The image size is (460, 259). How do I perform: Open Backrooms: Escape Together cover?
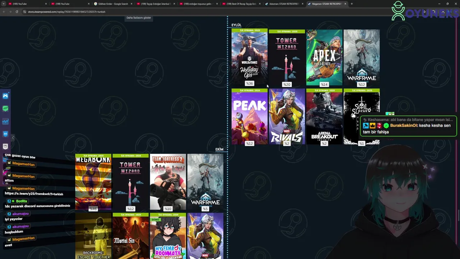pos(93,236)
